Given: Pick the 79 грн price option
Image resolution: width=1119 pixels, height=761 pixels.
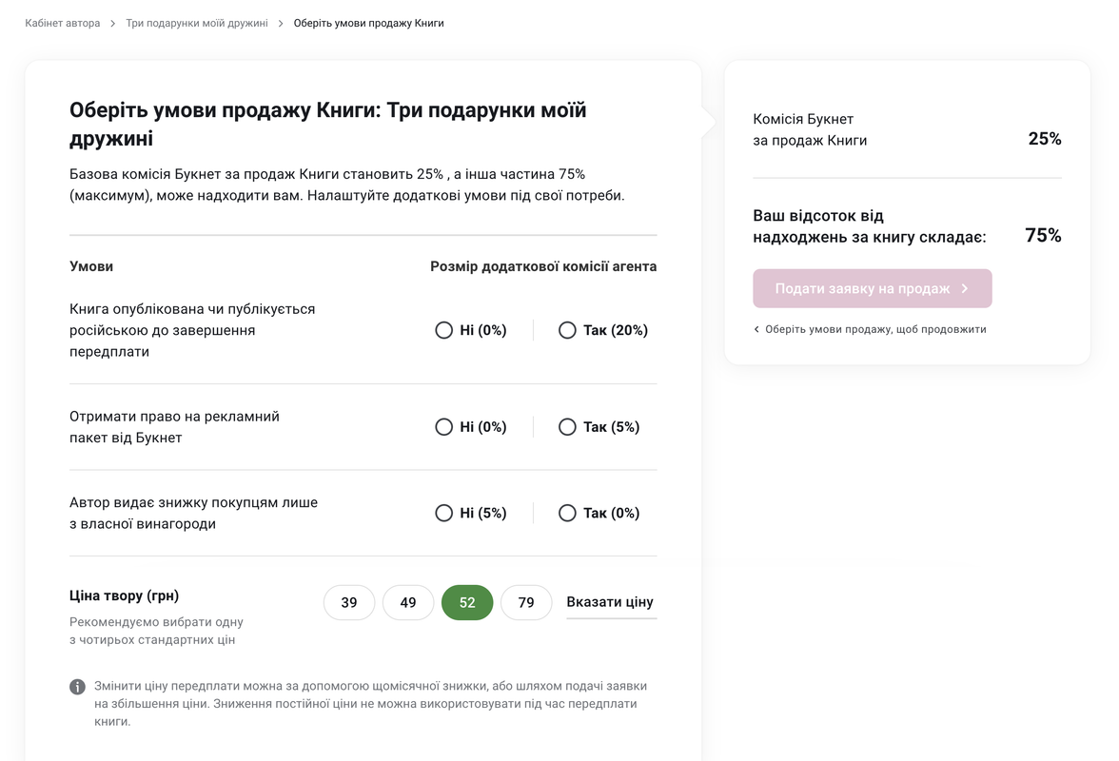Looking at the screenshot, I should coord(526,603).
